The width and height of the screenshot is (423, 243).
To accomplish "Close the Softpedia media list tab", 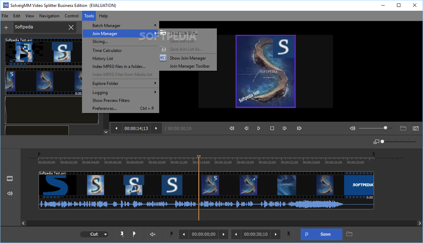I will point(71,27).
